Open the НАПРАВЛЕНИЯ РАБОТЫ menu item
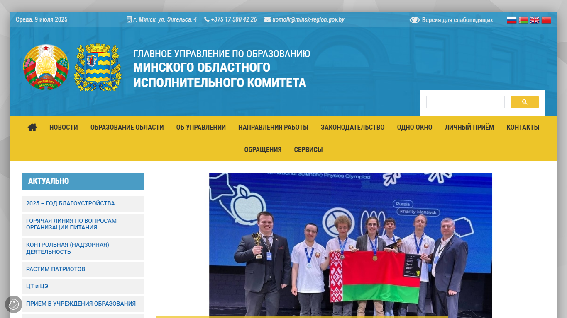This screenshot has width=567, height=318. (x=273, y=128)
